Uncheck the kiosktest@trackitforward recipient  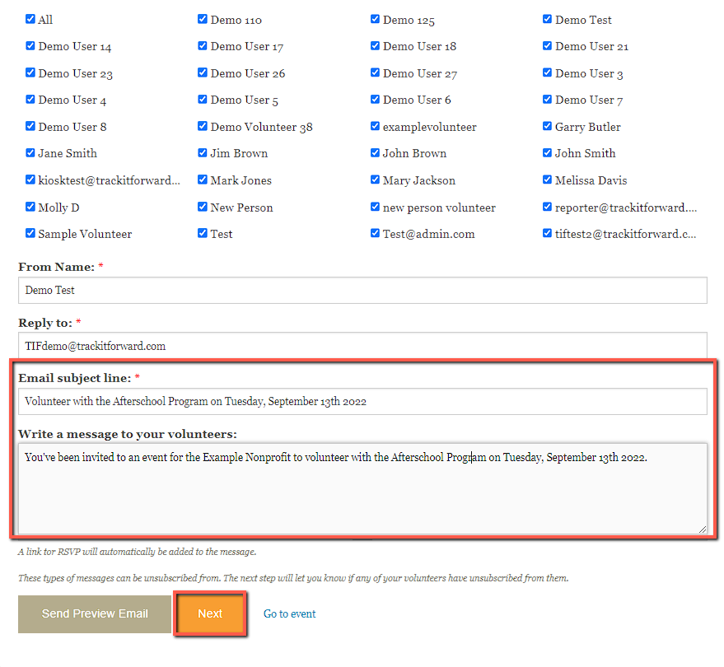pos(30,180)
